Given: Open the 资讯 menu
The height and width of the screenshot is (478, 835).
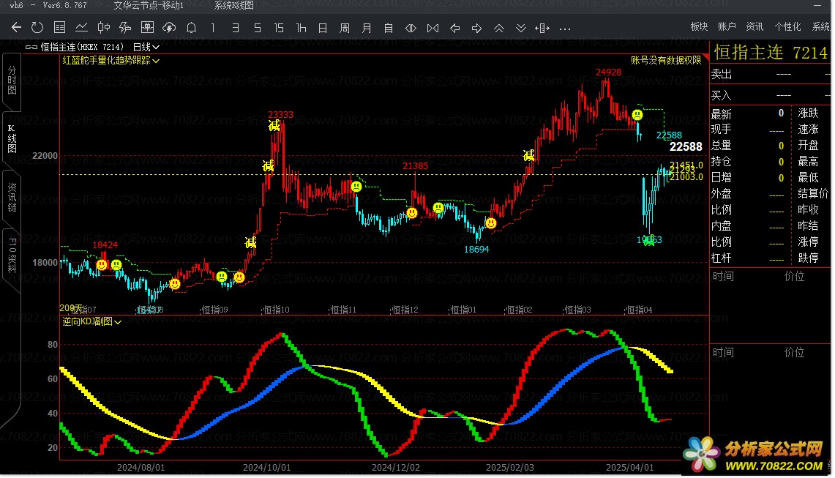Looking at the screenshot, I should pyautogui.click(x=755, y=26).
